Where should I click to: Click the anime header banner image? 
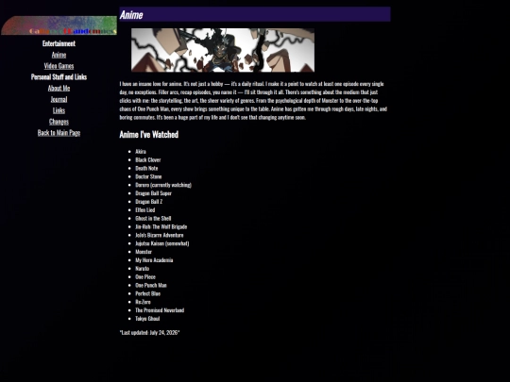point(223,50)
